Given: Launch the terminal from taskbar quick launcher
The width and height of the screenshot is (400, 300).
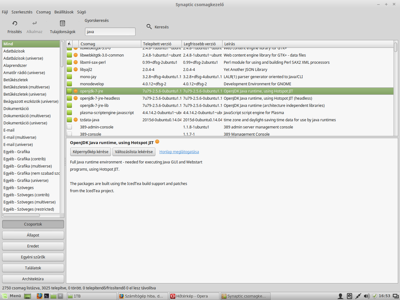Looking at the screenshot, I should [46, 296].
